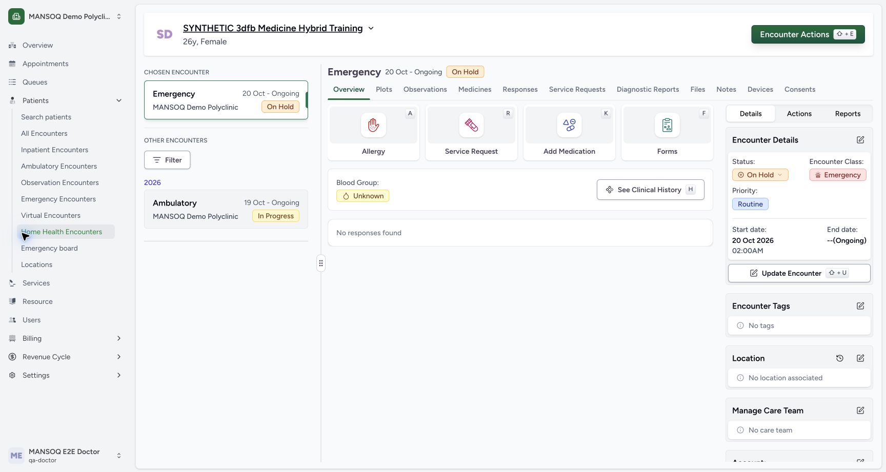Go to Search patients

46,117
